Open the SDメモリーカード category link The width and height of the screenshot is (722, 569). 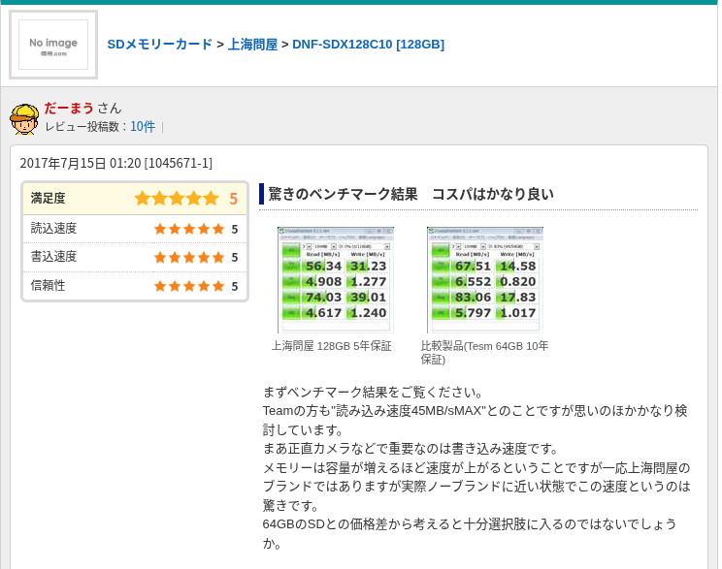click(160, 45)
